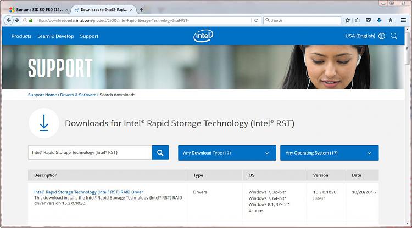Click 'Drivers' type cell
412x228 pixels.
click(200, 192)
